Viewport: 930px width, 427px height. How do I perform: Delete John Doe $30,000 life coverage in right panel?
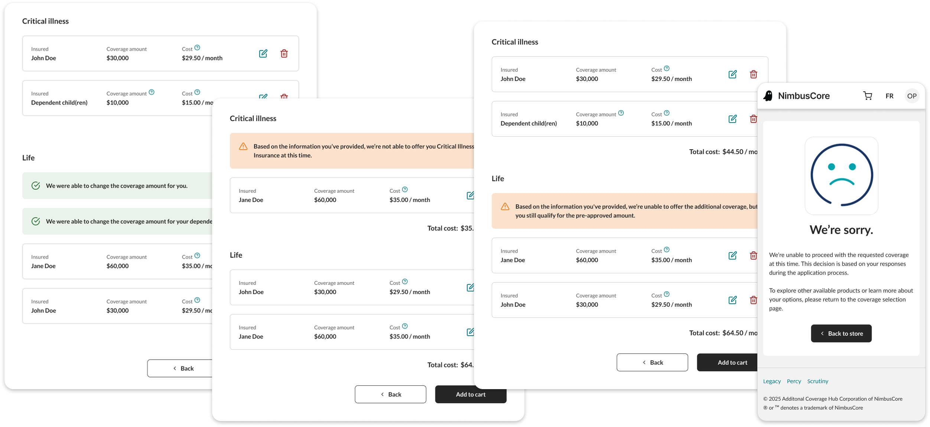[753, 300]
